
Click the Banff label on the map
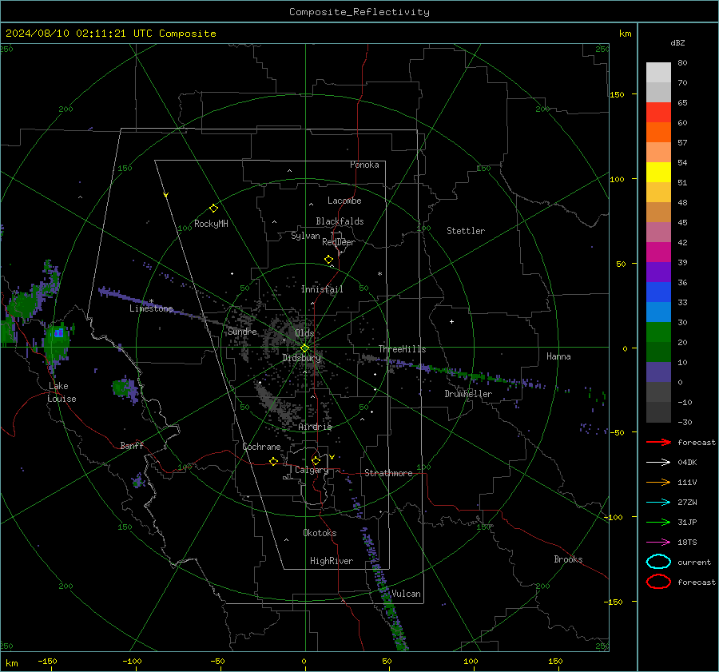tap(132, 445)
